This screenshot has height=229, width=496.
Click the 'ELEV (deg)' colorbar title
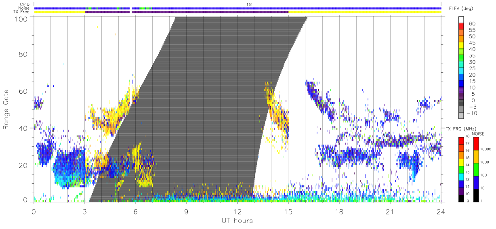(x=460, y=8)
